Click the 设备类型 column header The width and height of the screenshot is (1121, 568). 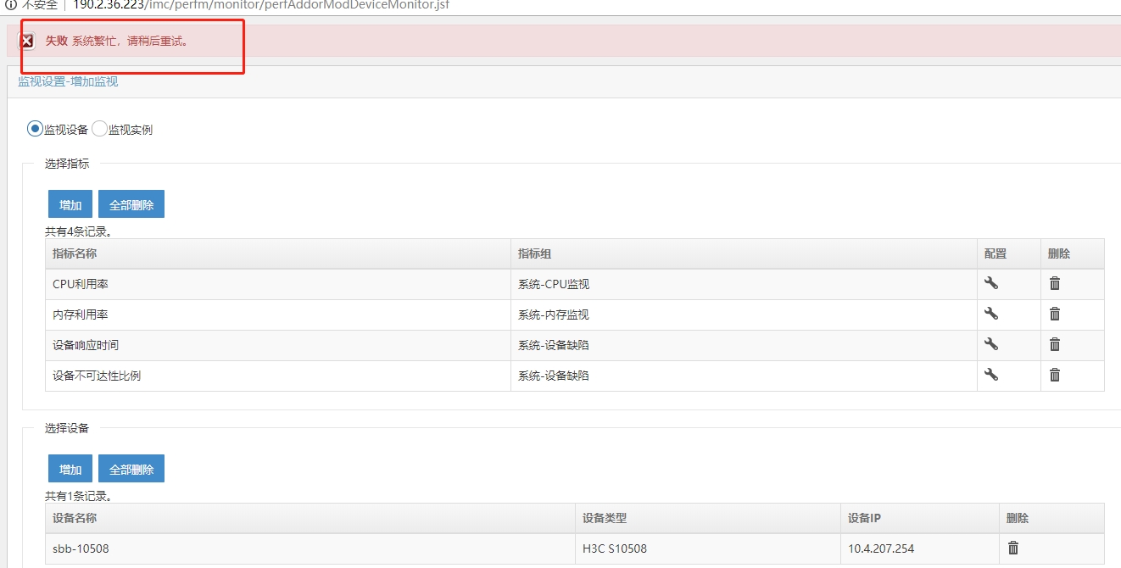coord(708,518)
